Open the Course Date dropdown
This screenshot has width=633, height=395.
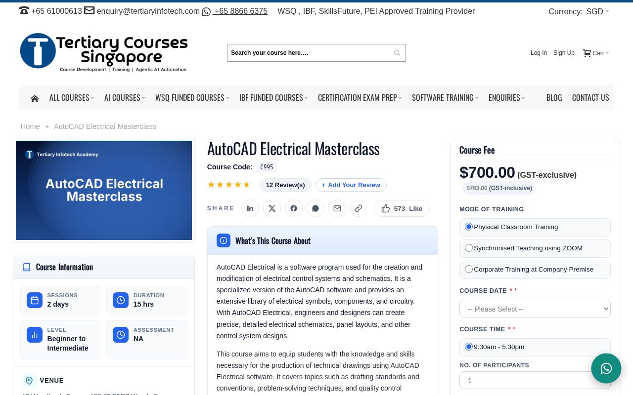point(535,309)
